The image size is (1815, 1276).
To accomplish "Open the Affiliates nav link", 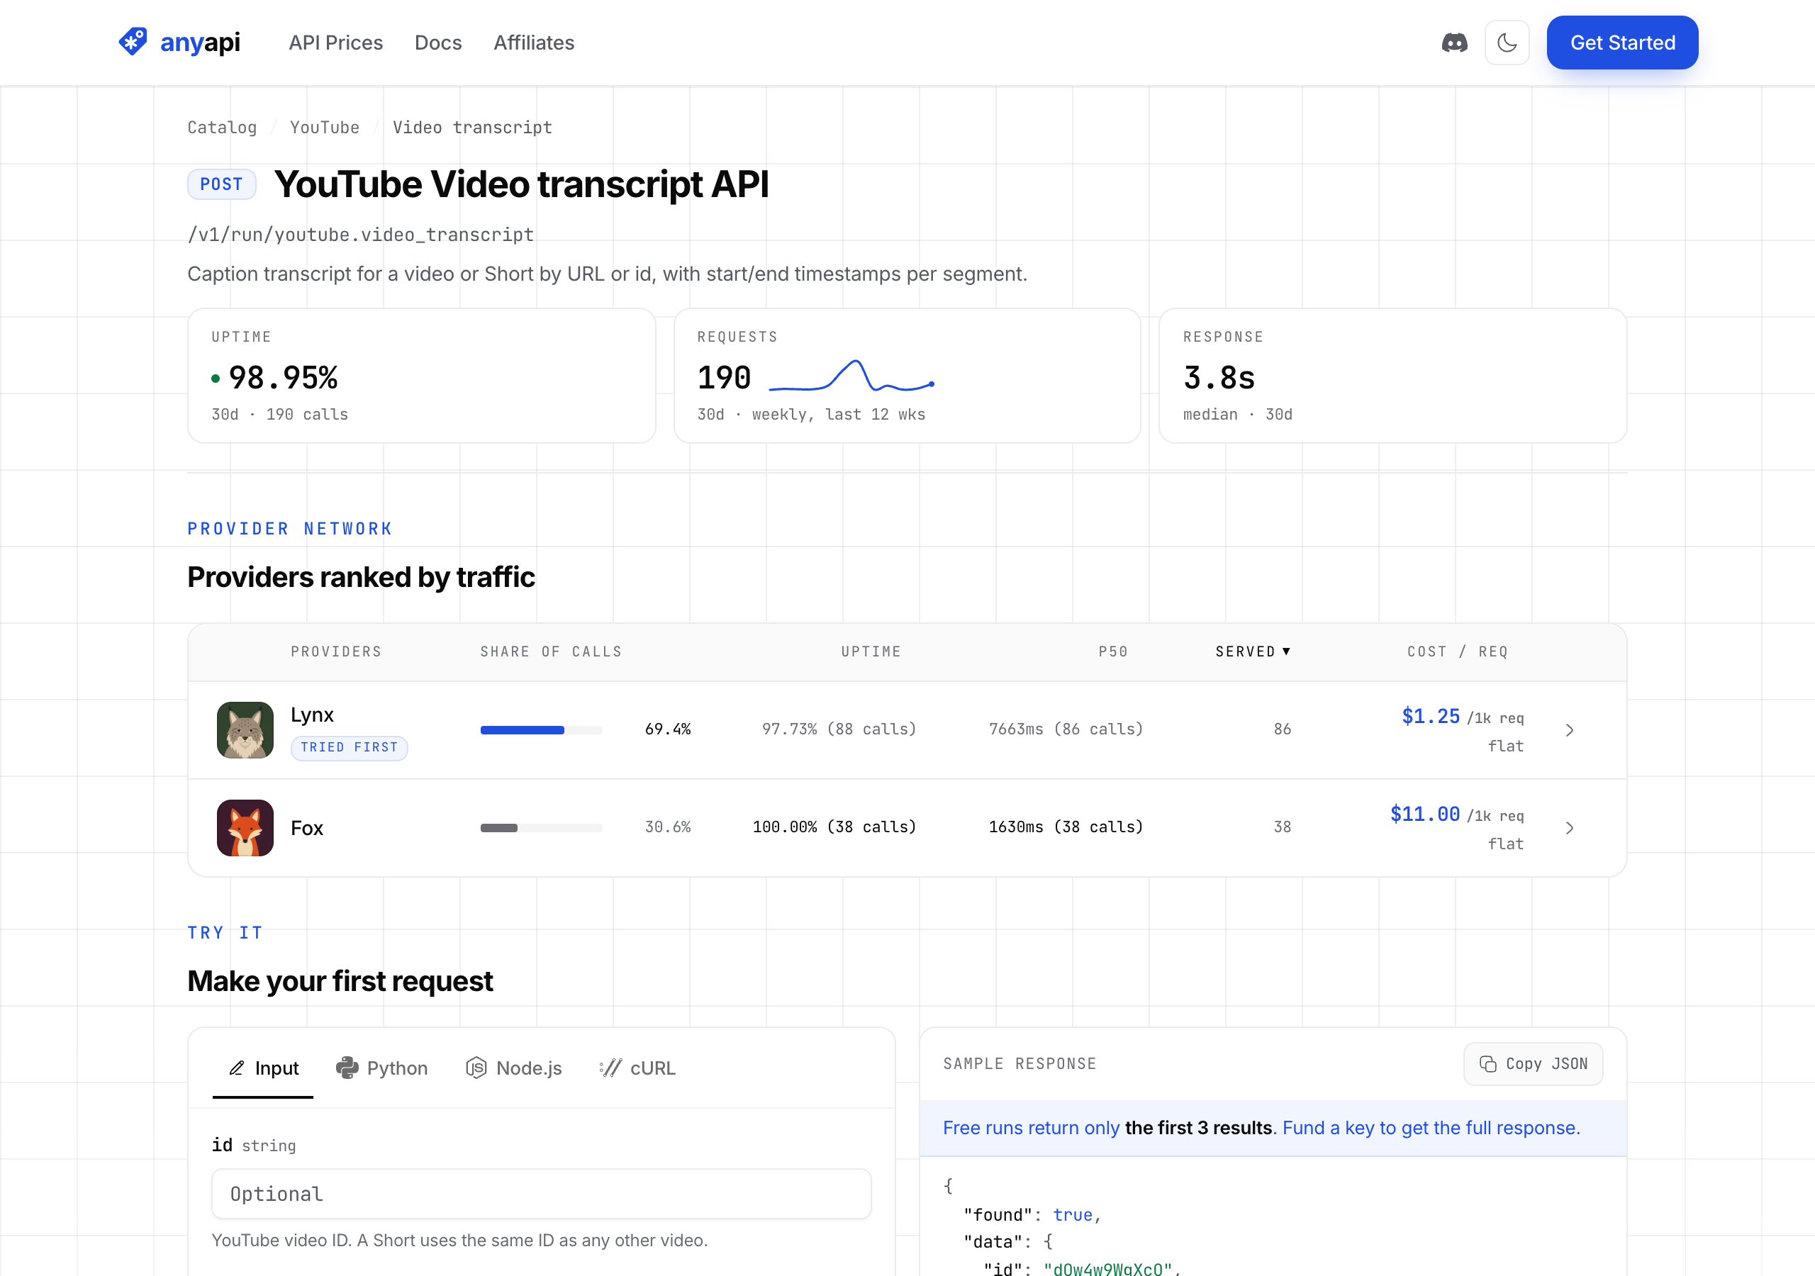I will tap(534, 43).
